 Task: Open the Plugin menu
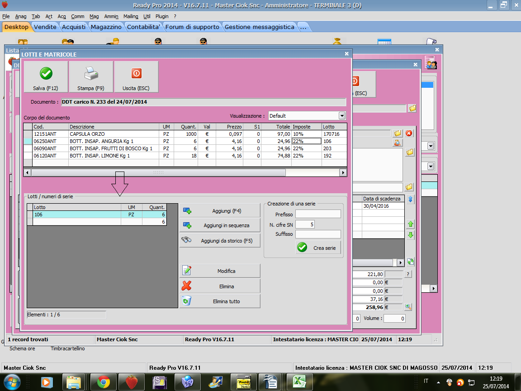click(x=162, y=16)
